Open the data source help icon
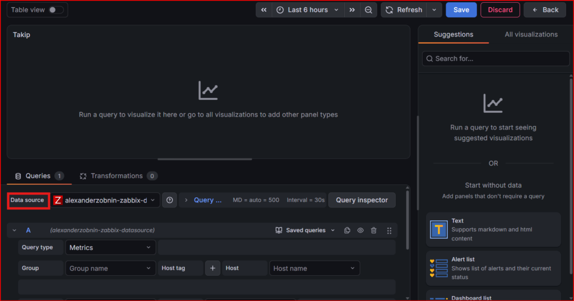 tap(169, 200)
